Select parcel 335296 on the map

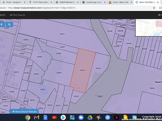tap(39, 57)
